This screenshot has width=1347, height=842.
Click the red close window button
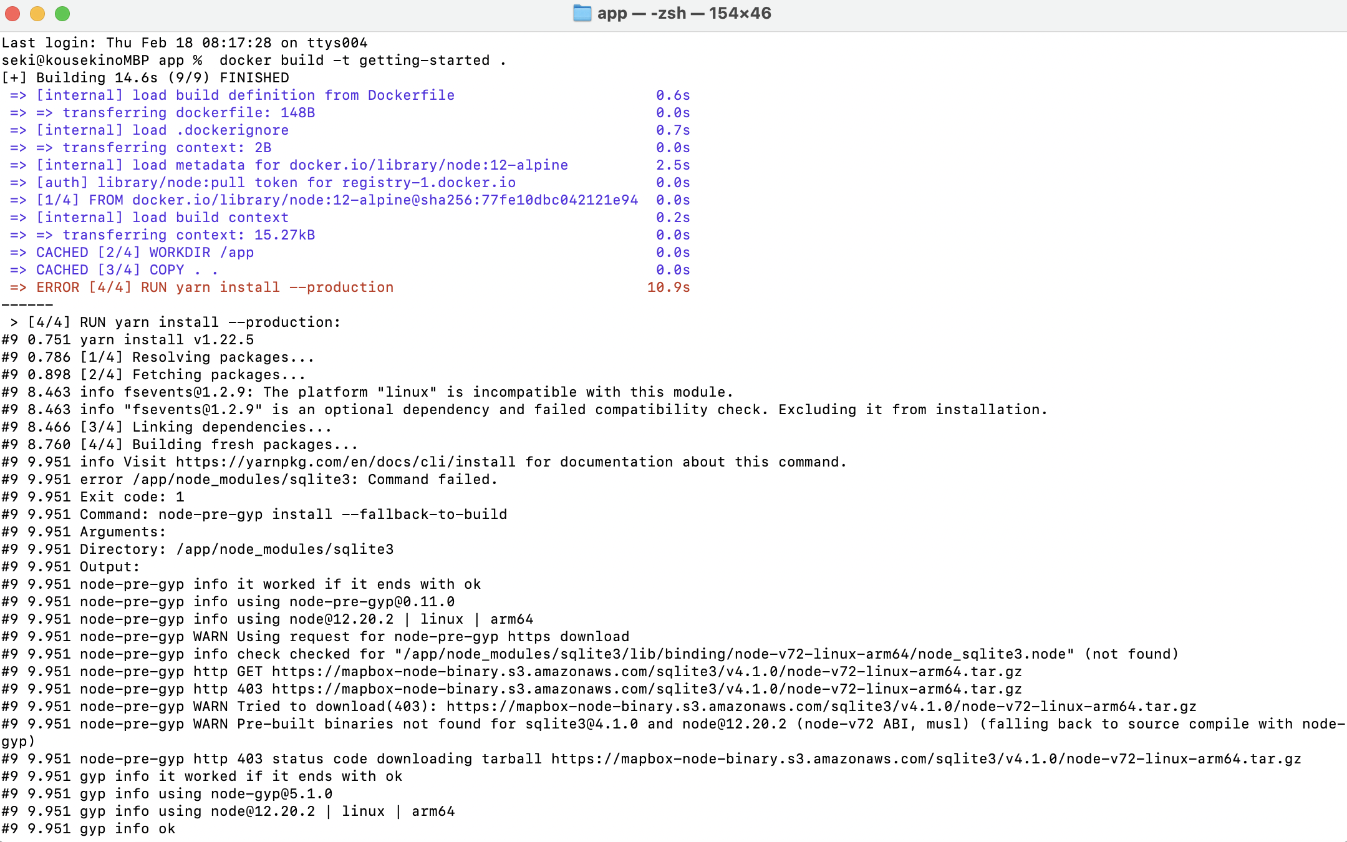pos(12,13)
